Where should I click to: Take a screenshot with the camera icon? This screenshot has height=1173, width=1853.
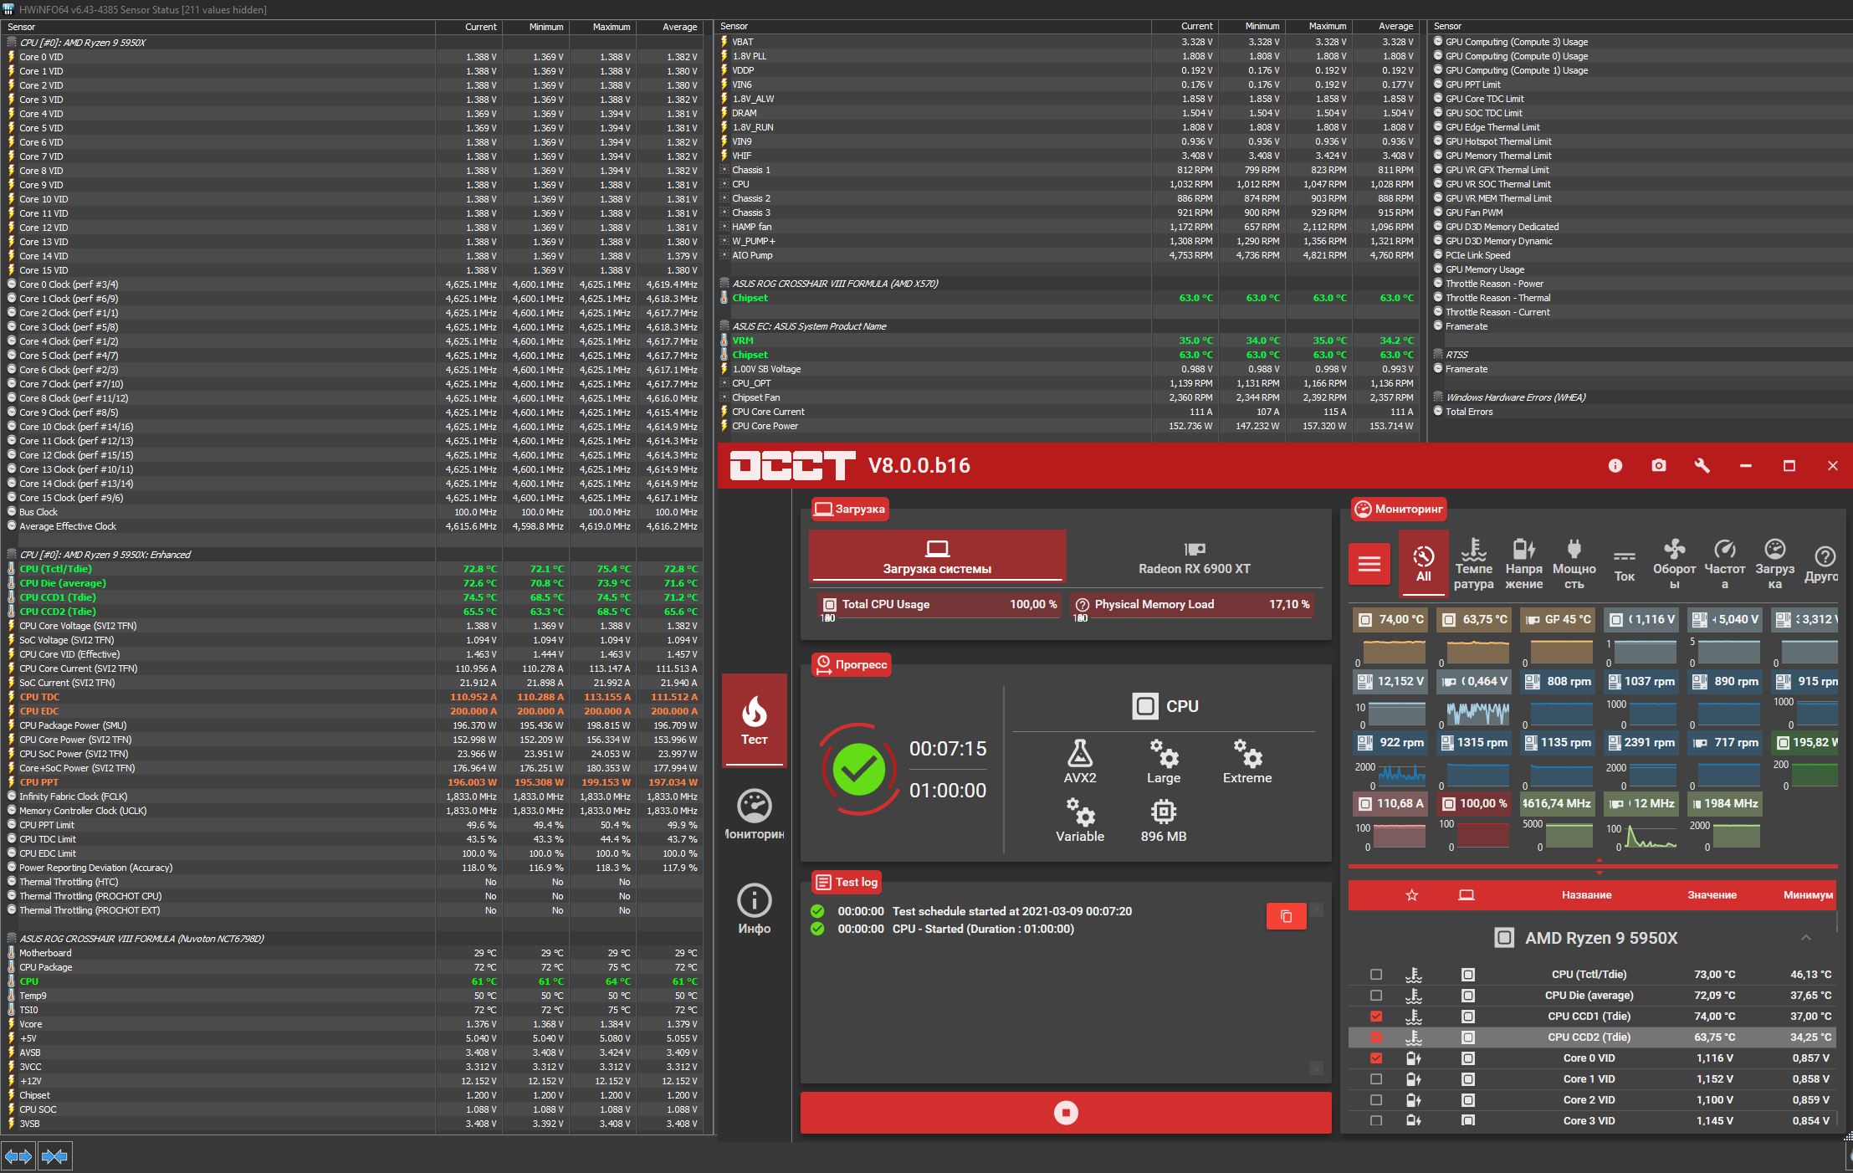click(1658, 466)
